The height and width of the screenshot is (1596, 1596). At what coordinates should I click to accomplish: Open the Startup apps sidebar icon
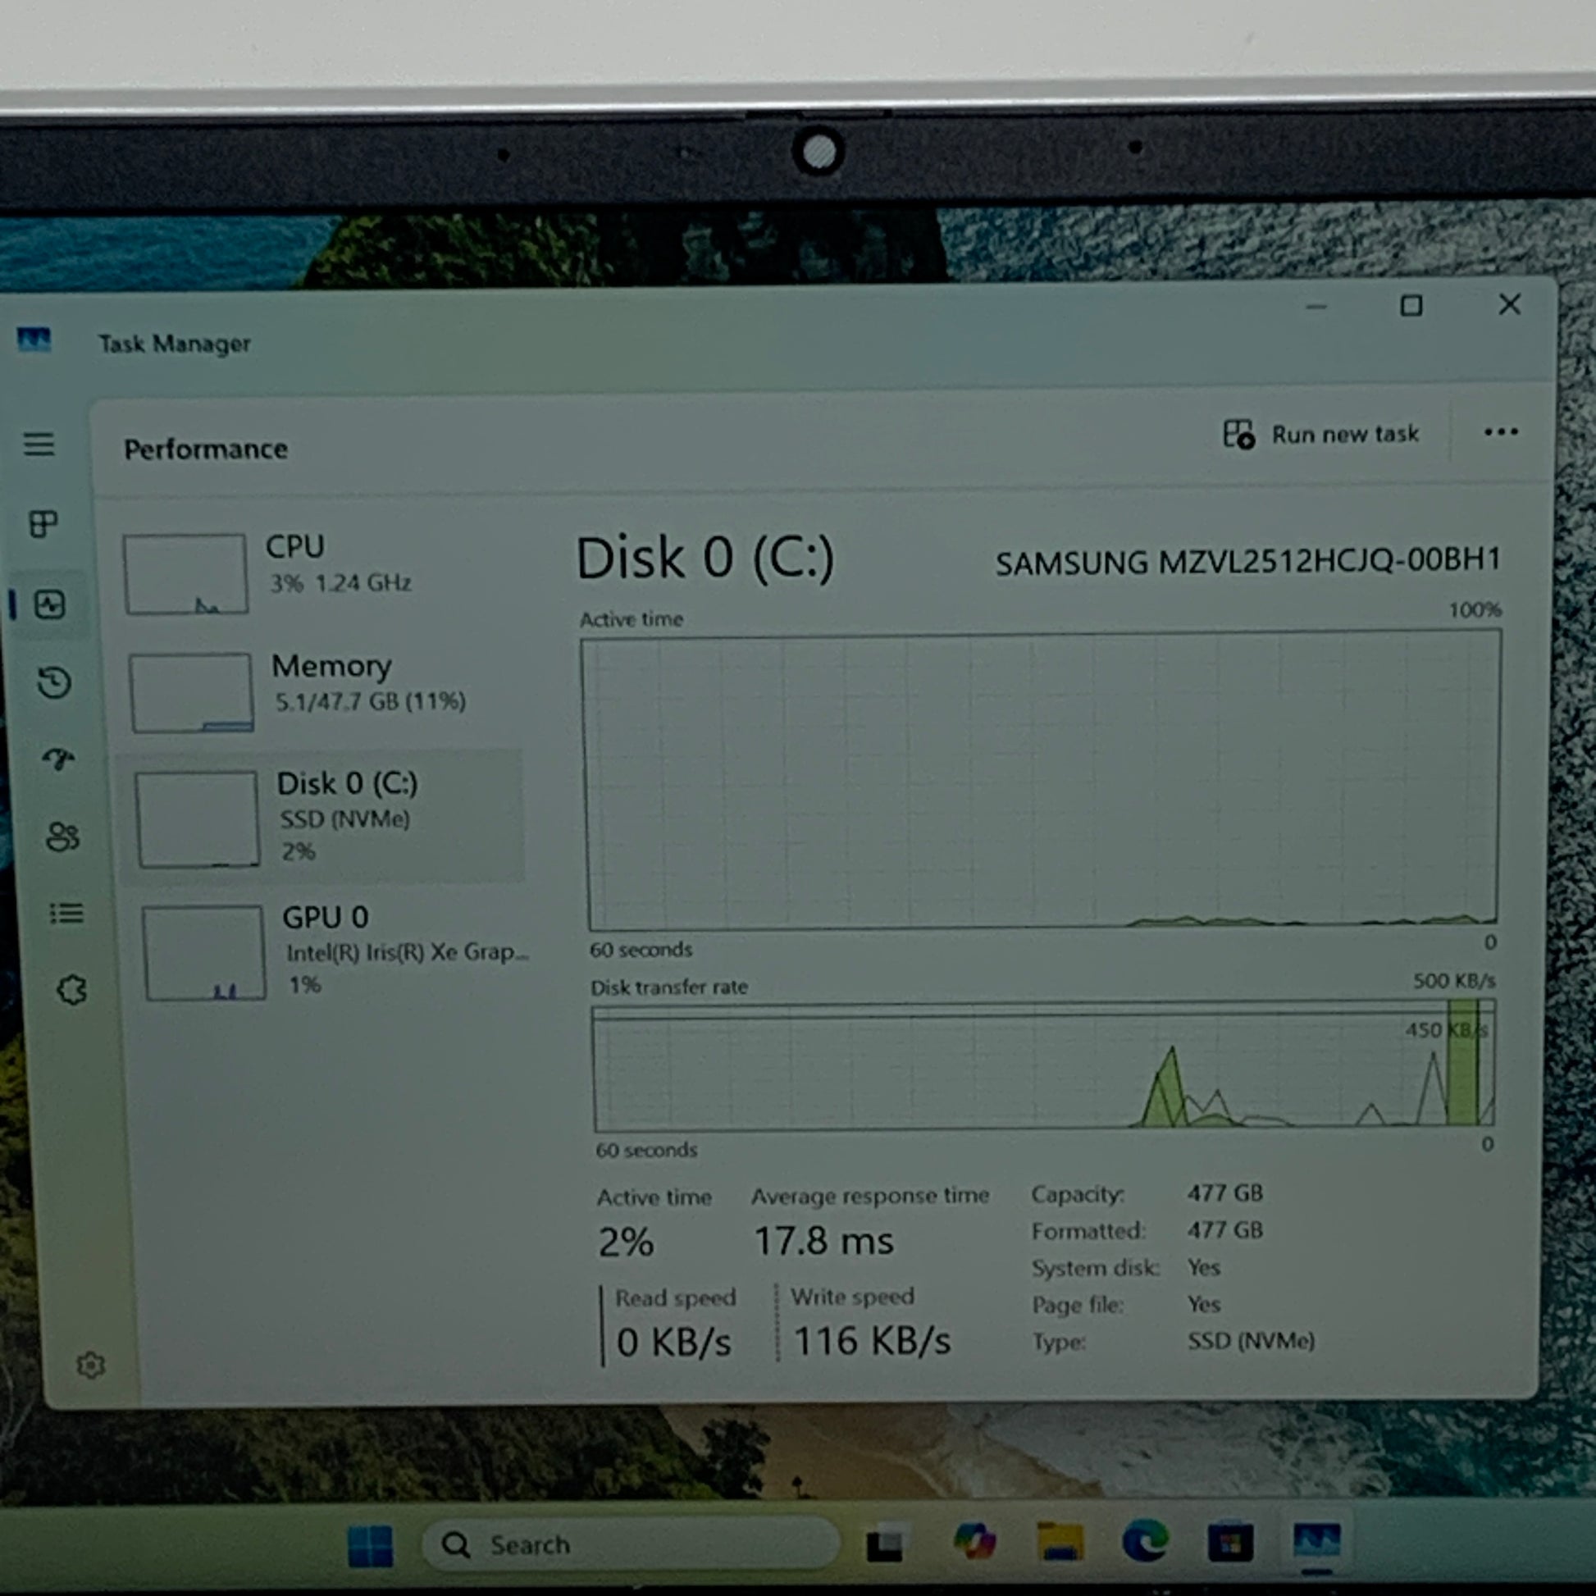[x=59, y=759]
